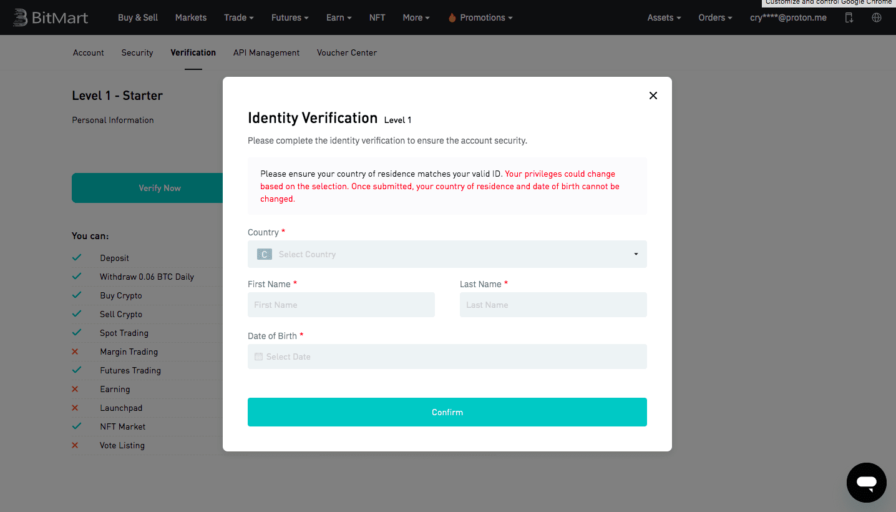Click the Level 1 - Starter heading
The image size is (896, 512).
[117, 96]
